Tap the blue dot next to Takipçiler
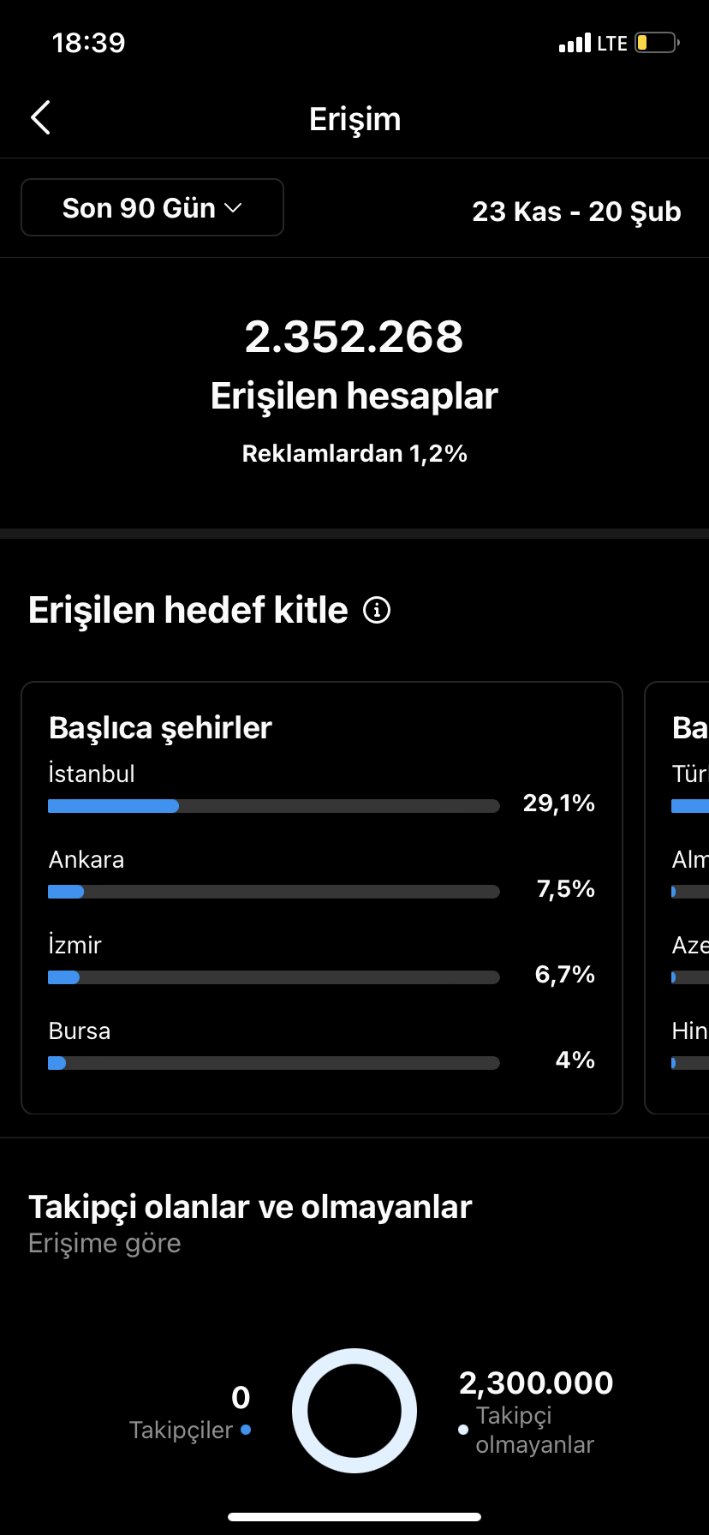The image size is (709, 1535). tap(246, 1430)
